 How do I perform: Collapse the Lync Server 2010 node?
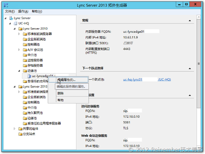click(x=15, y=29)
